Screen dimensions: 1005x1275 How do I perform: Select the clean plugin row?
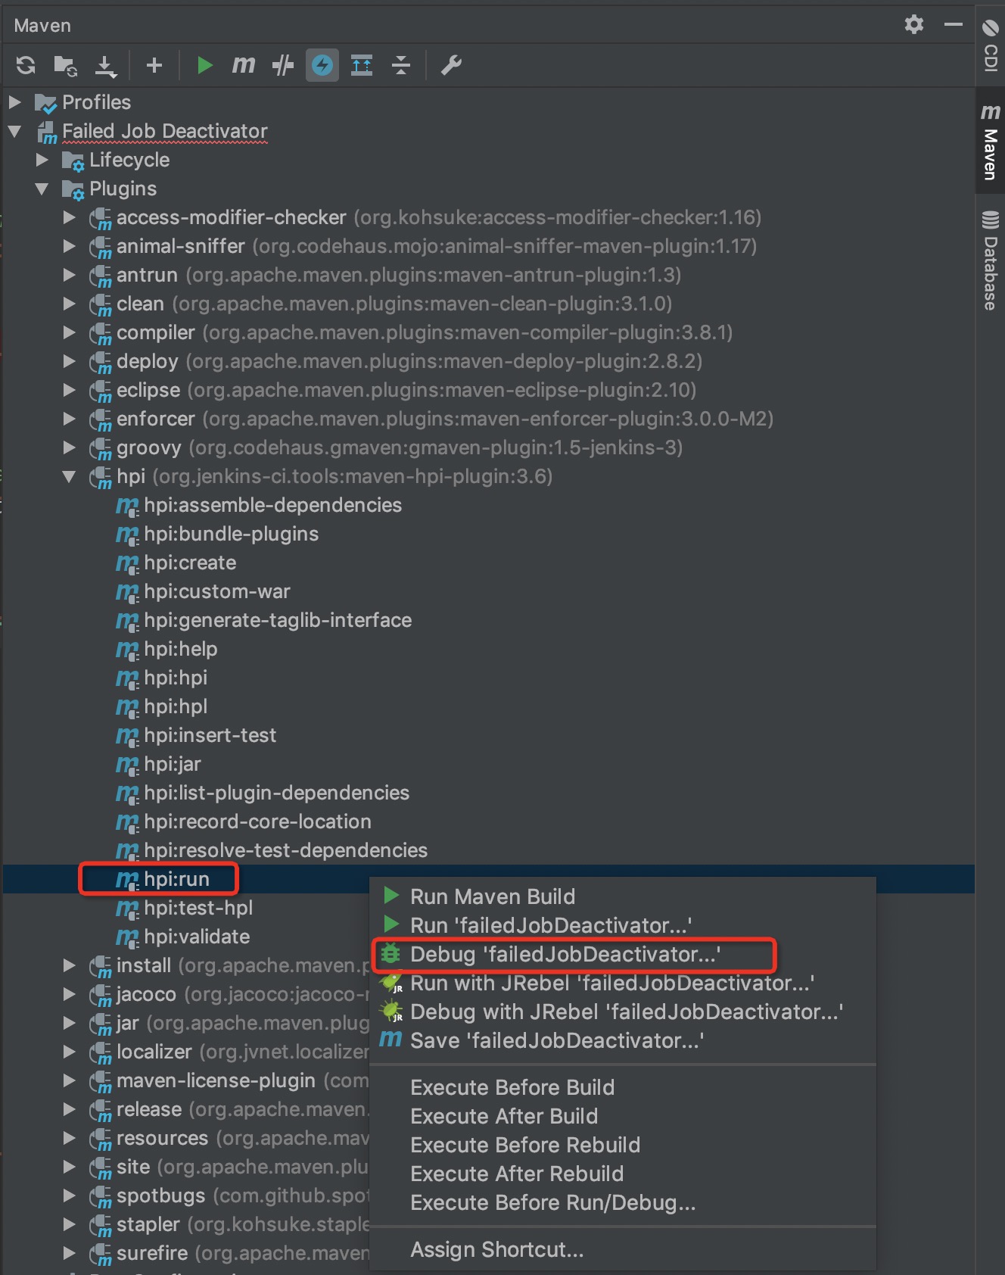point(381,304)
